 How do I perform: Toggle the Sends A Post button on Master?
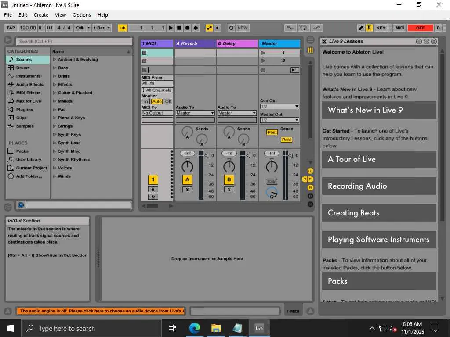tap(272, 132)
